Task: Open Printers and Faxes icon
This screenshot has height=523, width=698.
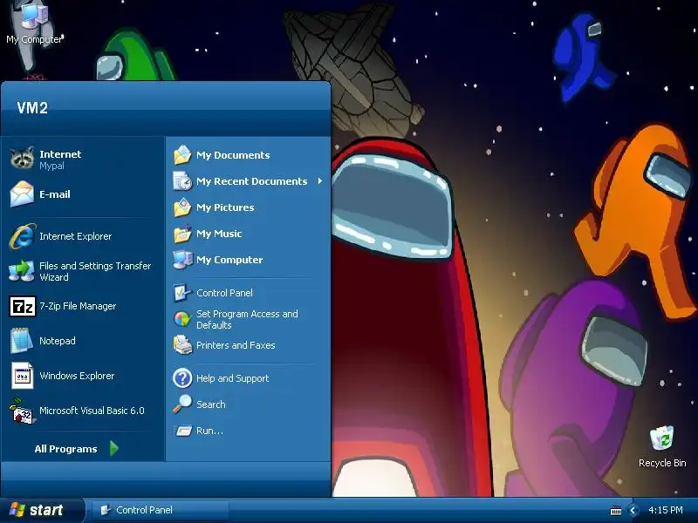Action: pos(182,345)
